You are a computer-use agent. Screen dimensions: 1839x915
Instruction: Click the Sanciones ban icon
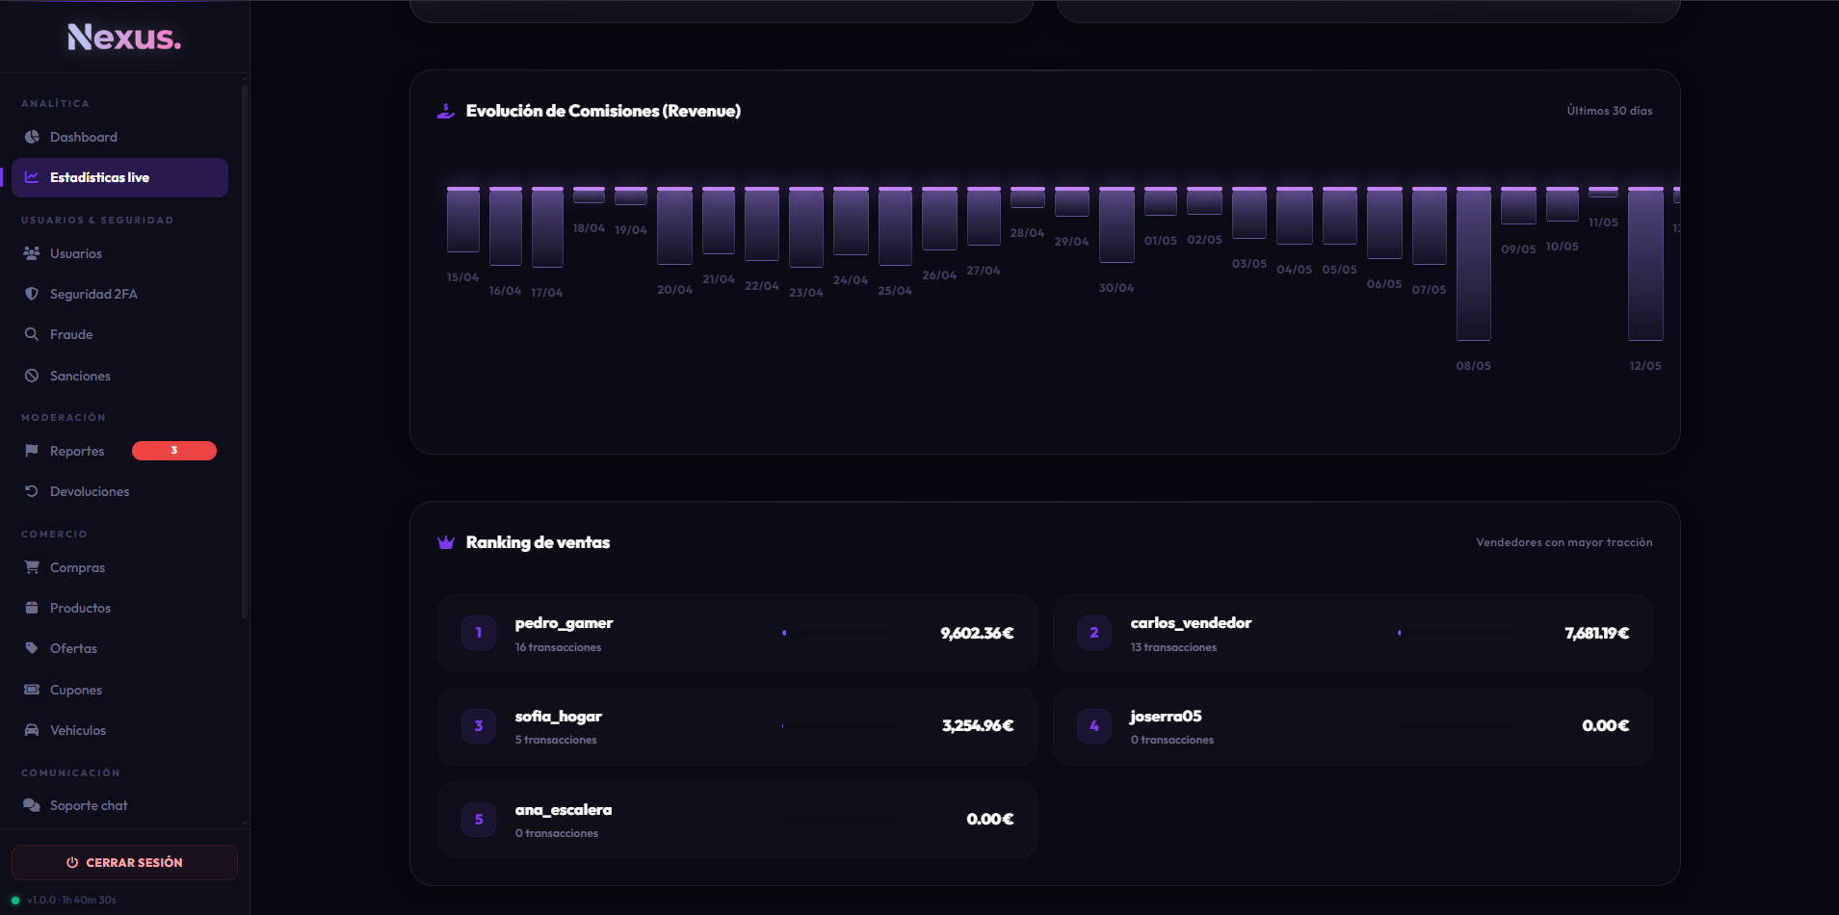coord(32,376)
